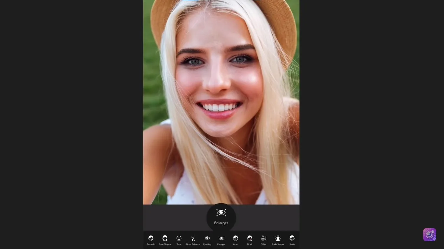Select the Smooth skin tool
Image resolution: width=444 pixels, height=249 pixels.
(150, 240)
